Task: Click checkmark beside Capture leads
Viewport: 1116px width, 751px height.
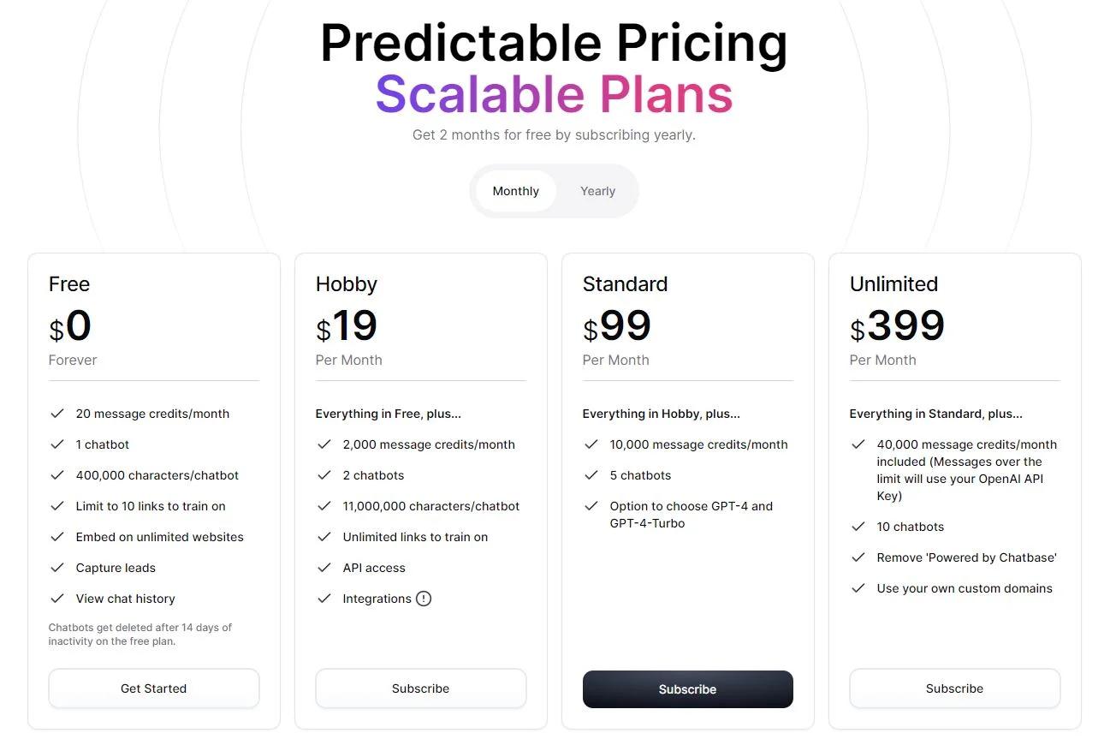Action: click(x=57, y=568)
